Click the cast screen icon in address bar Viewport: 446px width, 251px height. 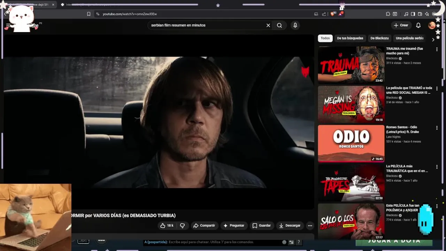coord(316,14)
